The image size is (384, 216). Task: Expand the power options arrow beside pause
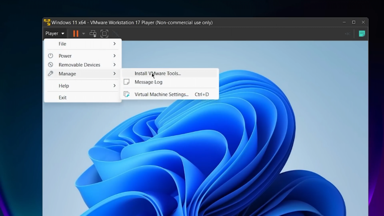tap(84, 33)
